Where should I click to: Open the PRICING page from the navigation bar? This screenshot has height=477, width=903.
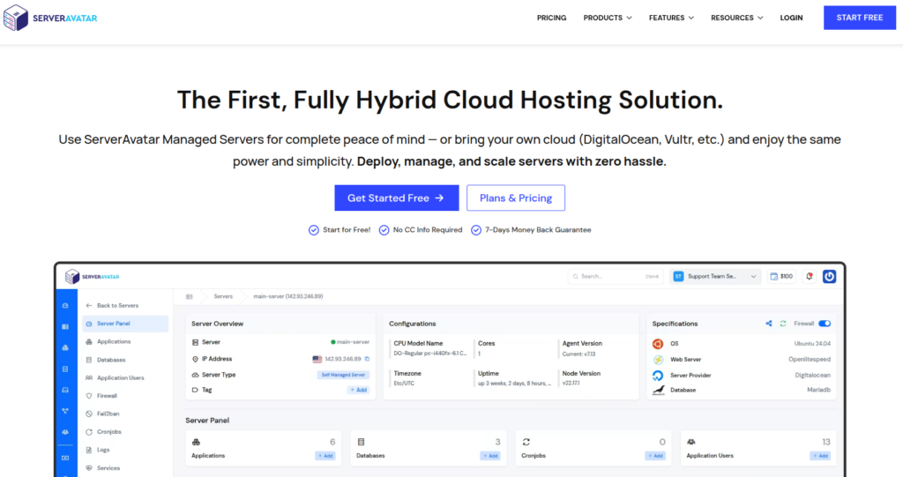[551, 18]
